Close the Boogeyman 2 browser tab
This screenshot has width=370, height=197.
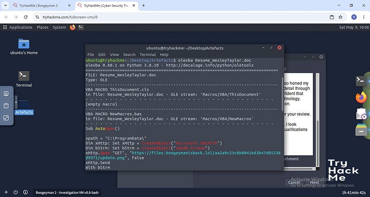(69, 5)
